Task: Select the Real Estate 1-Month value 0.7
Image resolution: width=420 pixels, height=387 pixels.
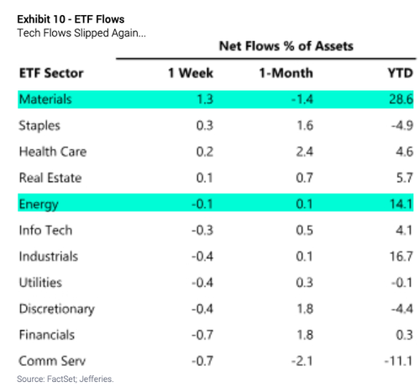Action: point(304,178)
